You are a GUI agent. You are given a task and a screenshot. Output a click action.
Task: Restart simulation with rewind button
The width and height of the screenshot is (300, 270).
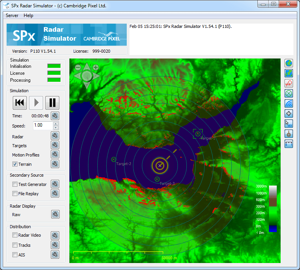(x=20, y=103)
